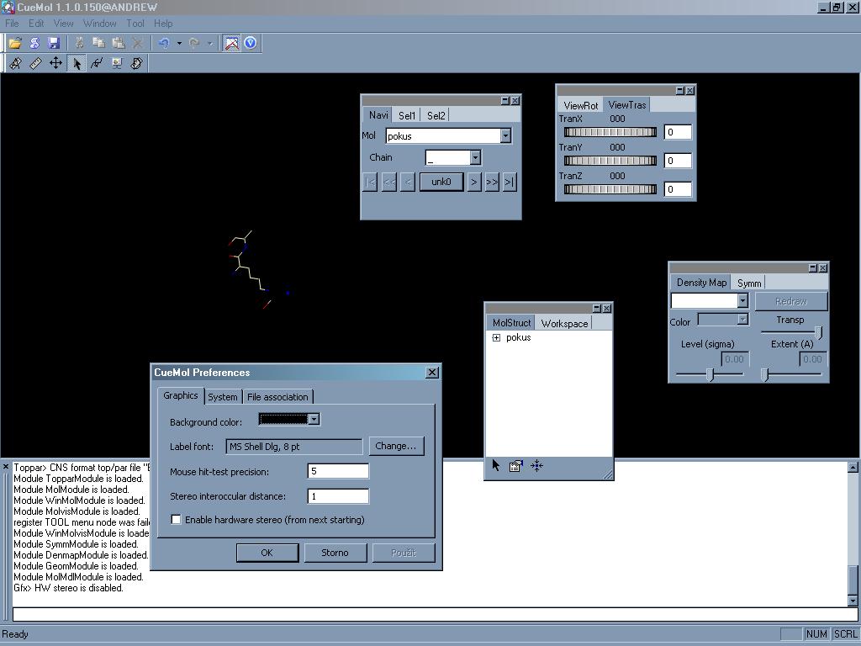Click the properties icon in MolStruct panel
The image size is (861, 646).
click(515, 466)
